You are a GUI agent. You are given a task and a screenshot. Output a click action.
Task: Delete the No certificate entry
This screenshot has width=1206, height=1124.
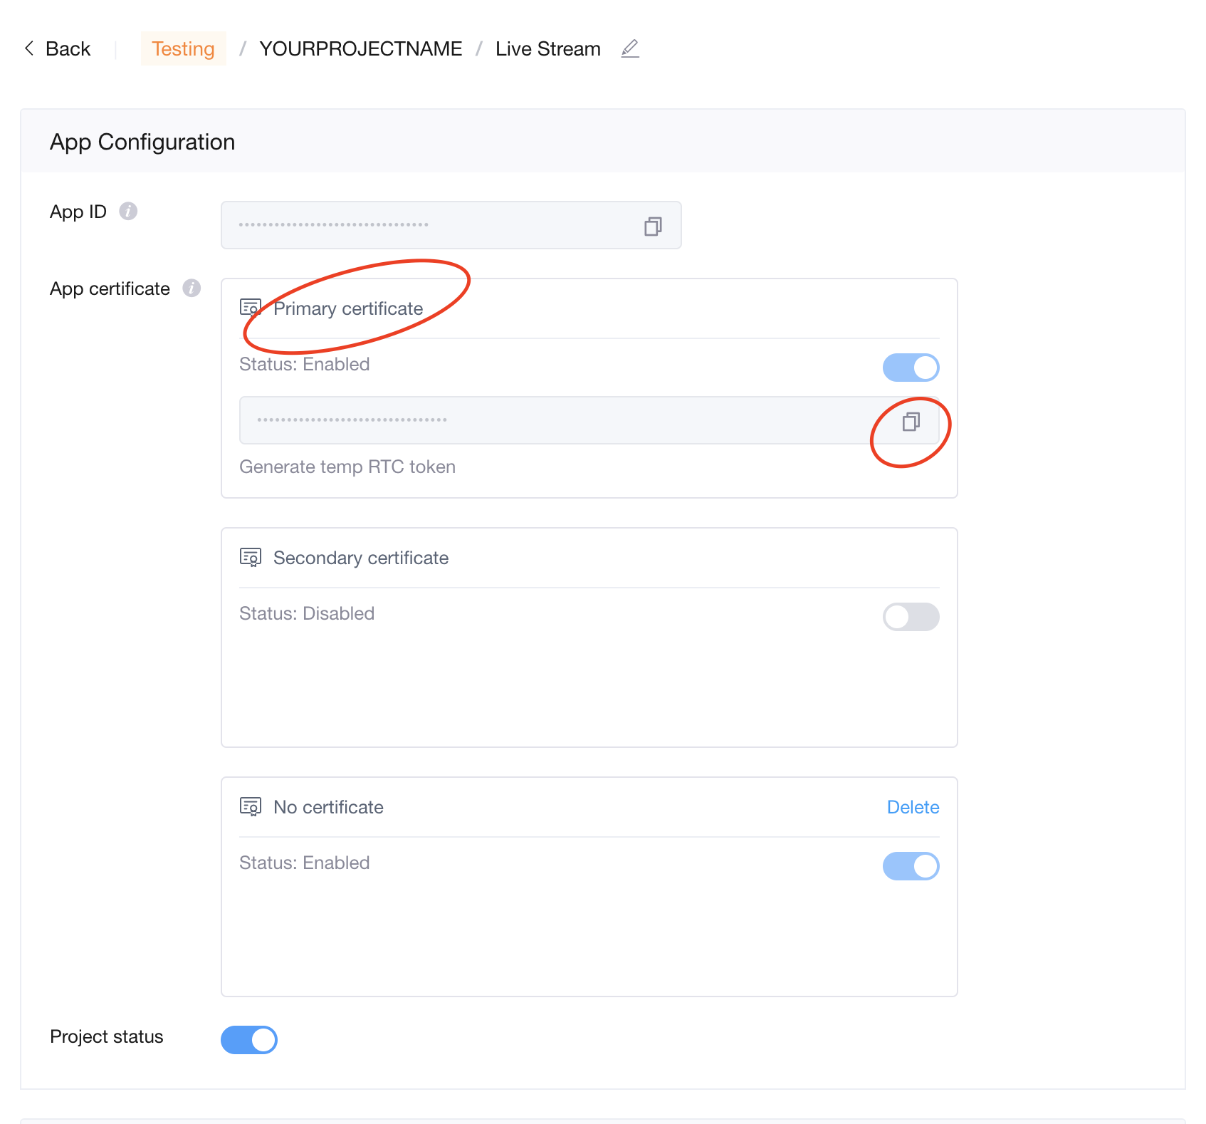913,807
